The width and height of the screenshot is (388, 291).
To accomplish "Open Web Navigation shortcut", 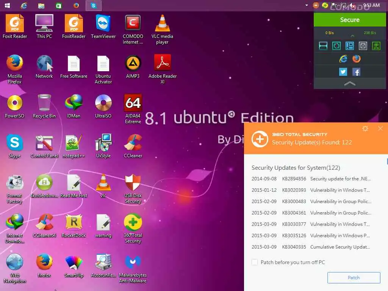I will point(15,269).
